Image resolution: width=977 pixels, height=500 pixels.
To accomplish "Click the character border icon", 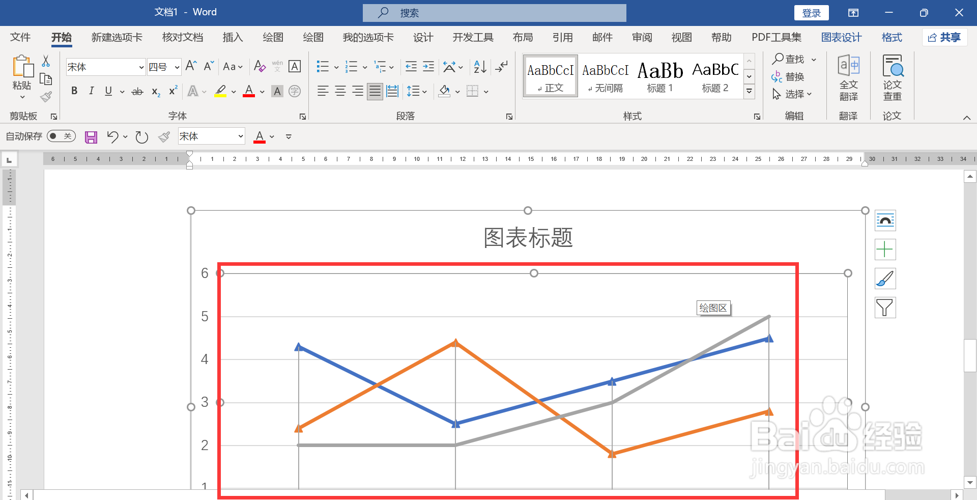I will click(x=295, y=66).
